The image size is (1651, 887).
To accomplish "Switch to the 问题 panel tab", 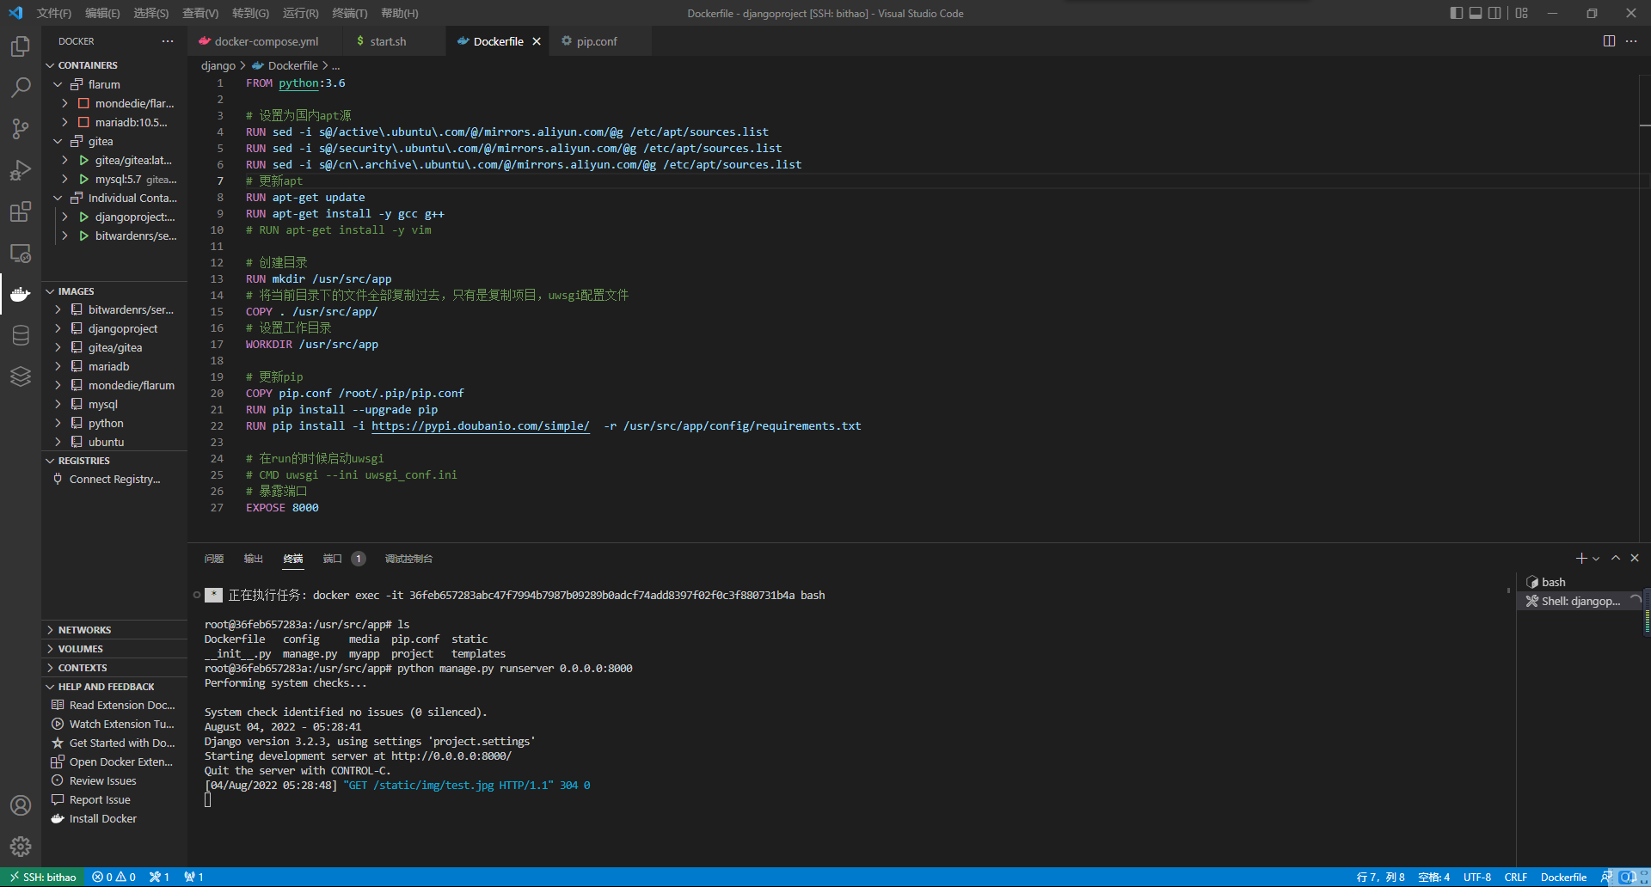I will click(x=214, y=559).
